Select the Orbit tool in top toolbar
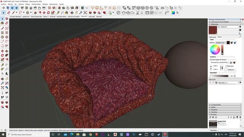The image size is (244, 137). (72, 13)
